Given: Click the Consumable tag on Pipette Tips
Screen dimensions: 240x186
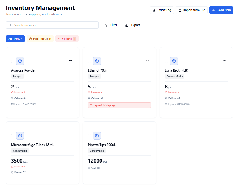Looking at the screenshot, I should [x=97, y=151].
